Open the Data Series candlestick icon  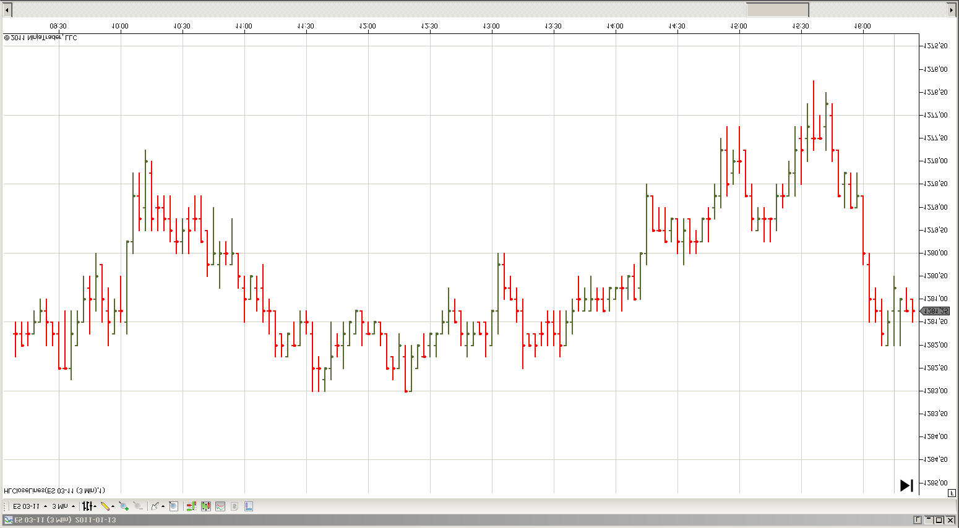coord(206,506)
